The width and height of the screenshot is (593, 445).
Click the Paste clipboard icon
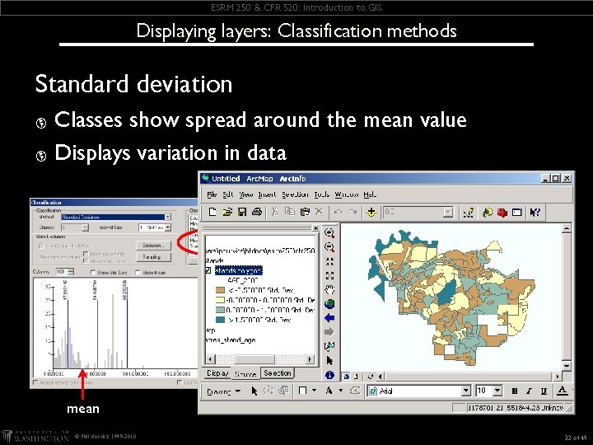pos(305,213)
